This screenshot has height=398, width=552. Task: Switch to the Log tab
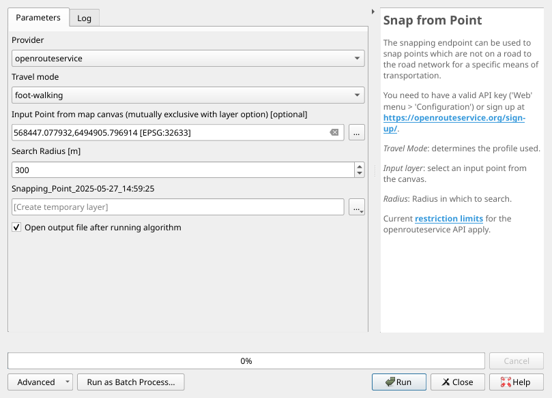[x=85, y=18]
